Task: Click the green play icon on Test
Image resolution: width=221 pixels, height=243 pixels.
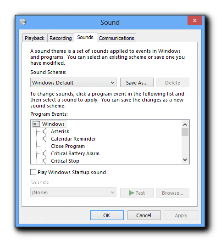Action: [x=131, y=193]
